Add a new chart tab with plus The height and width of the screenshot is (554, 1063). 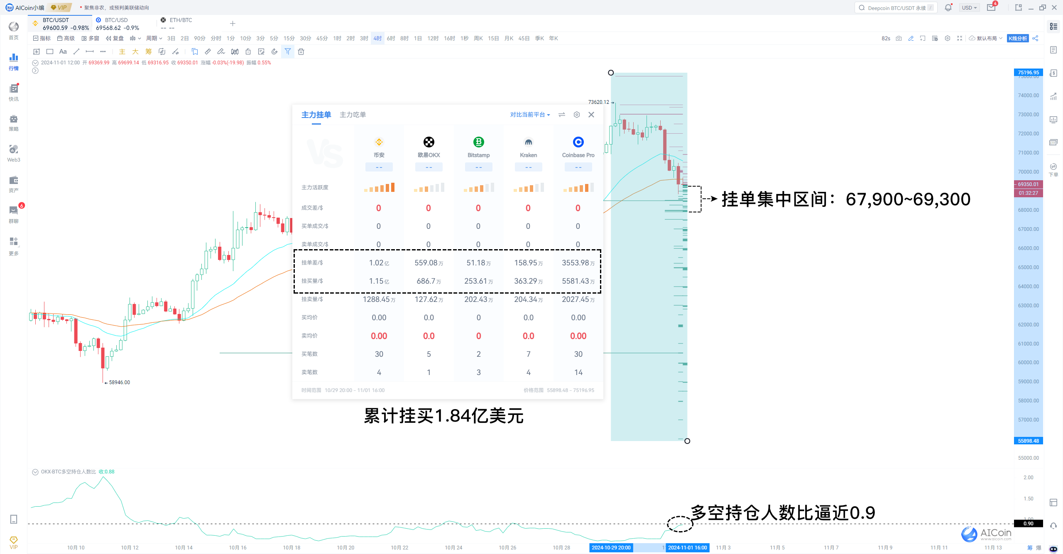pos(233,24)
